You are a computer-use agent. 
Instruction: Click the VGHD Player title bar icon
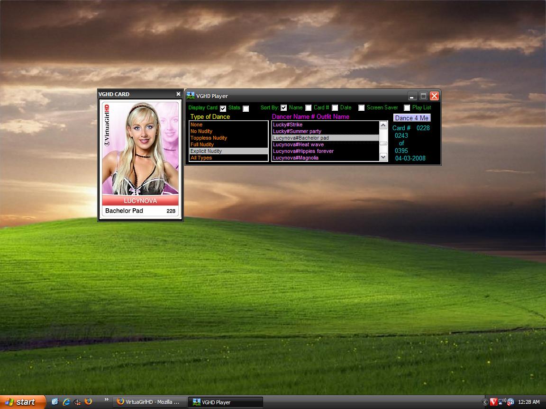point(191,96)
